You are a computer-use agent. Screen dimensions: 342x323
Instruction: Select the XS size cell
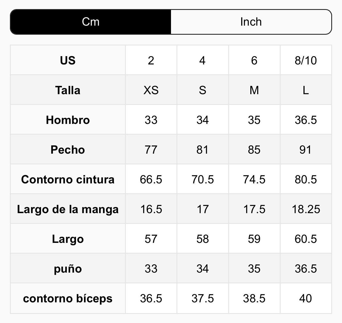tap(151, 90)
